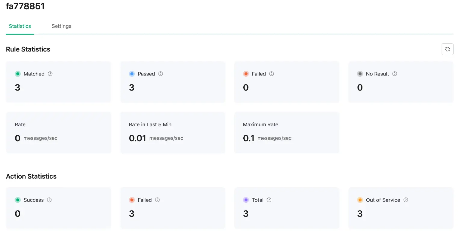Image resolution: width=462 pixels, height=236 pixels.
Task: Open the Out of Service help icon
Action: coord(405,200)
